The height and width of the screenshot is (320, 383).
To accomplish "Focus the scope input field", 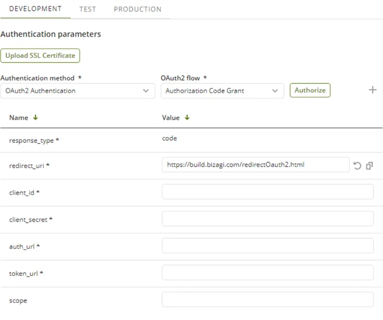I will click(268, 299).
